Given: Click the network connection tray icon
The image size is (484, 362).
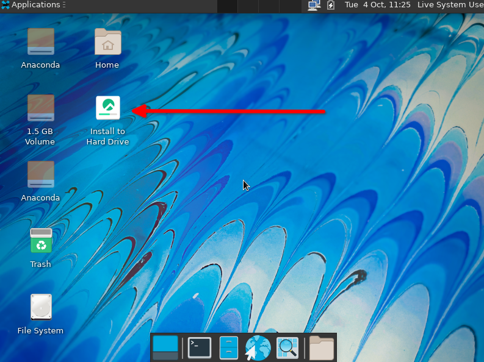Looking at the screenshot, I should 314,5.
